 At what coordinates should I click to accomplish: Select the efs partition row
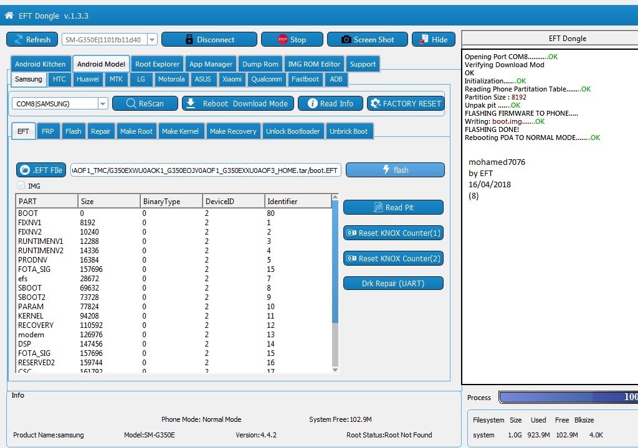click(x=174, y=279)
